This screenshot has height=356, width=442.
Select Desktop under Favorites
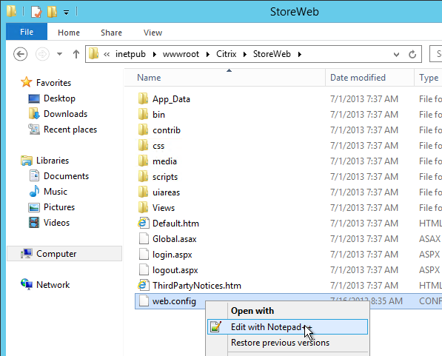point(59,98)
